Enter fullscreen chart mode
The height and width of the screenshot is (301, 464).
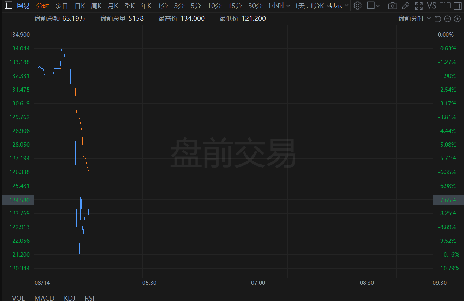pyautogui.click(x=419, y=6)
